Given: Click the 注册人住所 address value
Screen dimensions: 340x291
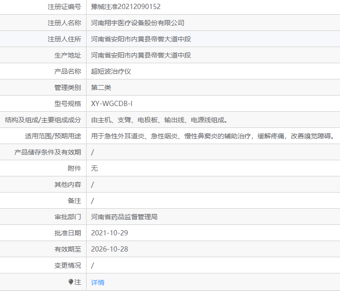Looking at the screenshot, I should click(141, 39).
